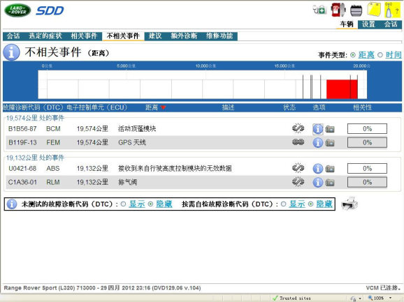Select 显示 radio for on-demand self-test DTCs
The width and height of the screenshot is (404, 302).
click(x=283, y=204)
